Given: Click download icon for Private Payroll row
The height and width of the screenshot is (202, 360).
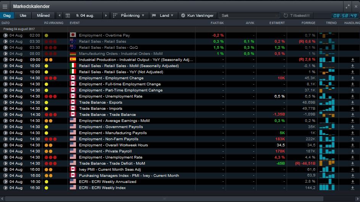Looking at the screenshot, I should pos(353,151).
